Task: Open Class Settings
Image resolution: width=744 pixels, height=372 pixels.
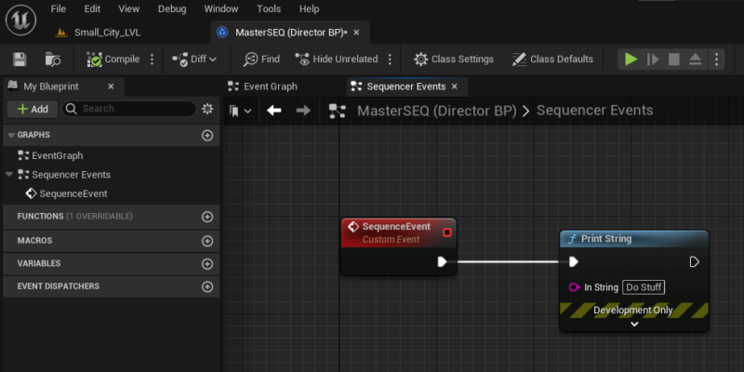Action: pos(454,60)
